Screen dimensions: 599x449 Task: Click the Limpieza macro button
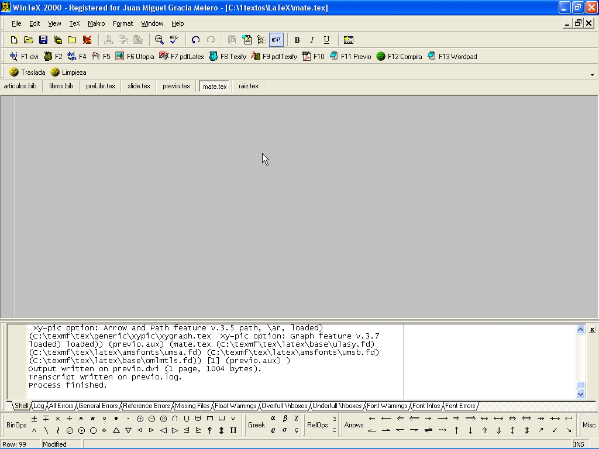pos(69,72)
